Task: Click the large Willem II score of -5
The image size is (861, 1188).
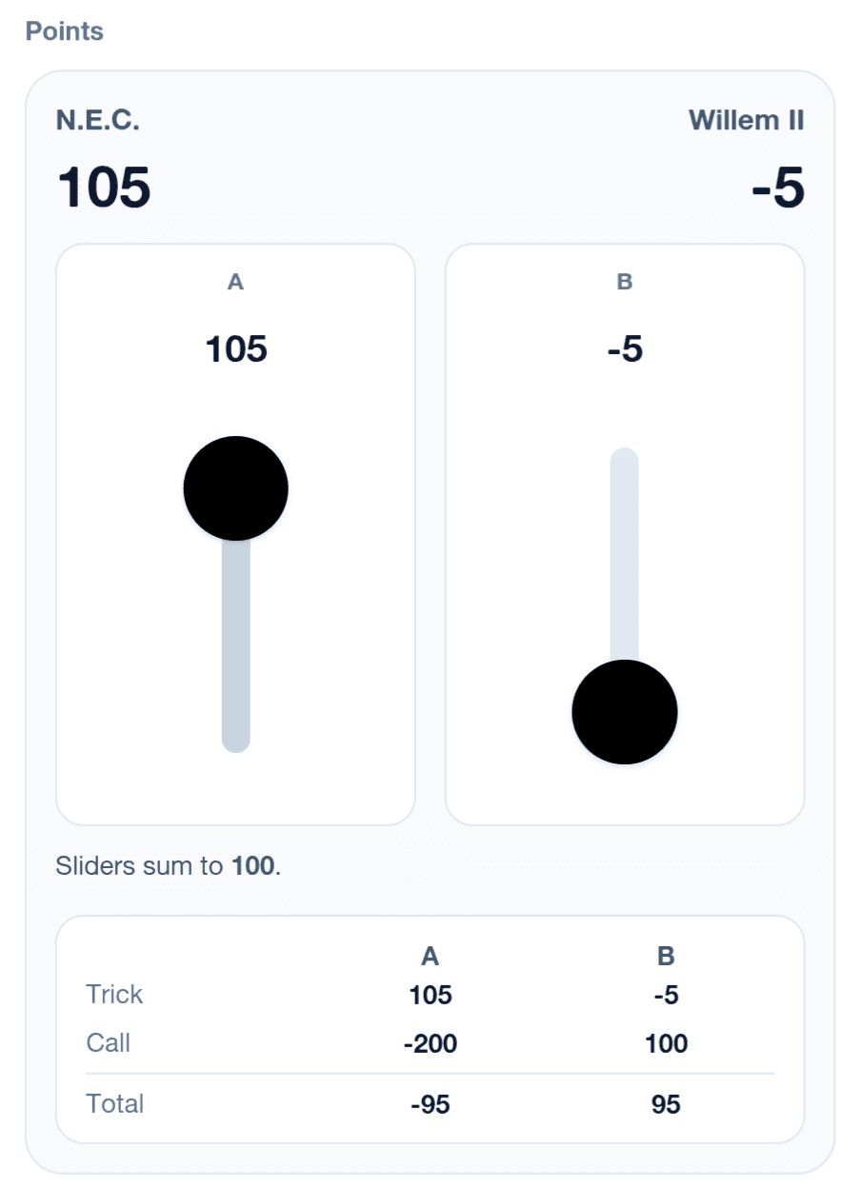Action: (777, 188)
